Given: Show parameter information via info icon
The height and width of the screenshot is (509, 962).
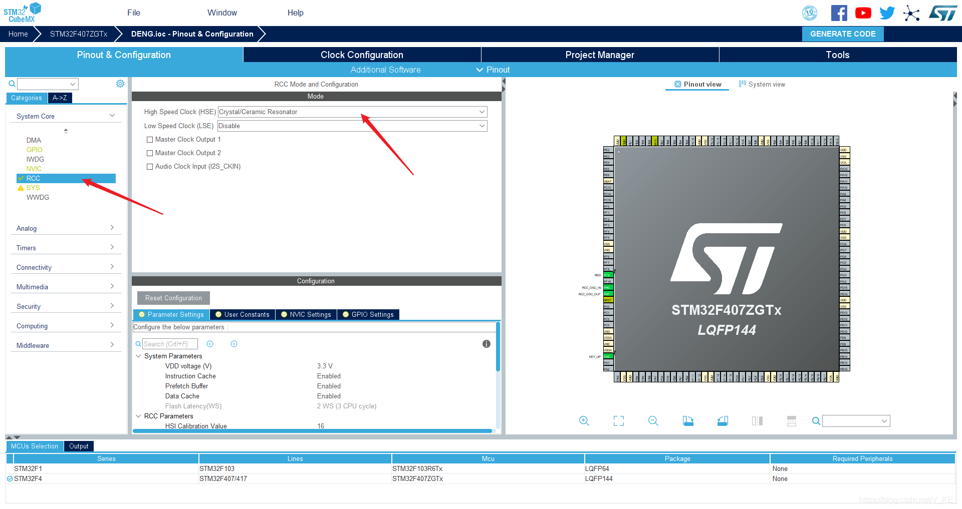Looking at the screenshot, I should [487, 344].
